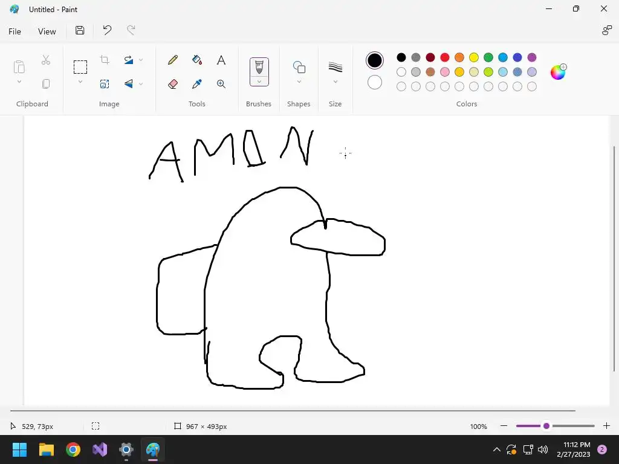
Task: Click the Cut scissors icon
Action: point(46,60)
